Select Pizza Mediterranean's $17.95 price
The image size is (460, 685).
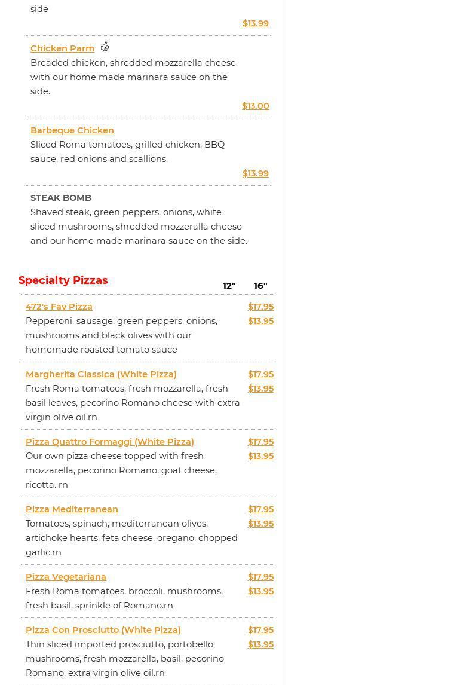pos(260,509)
